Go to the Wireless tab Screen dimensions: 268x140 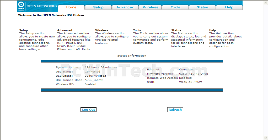click(151, 7)
